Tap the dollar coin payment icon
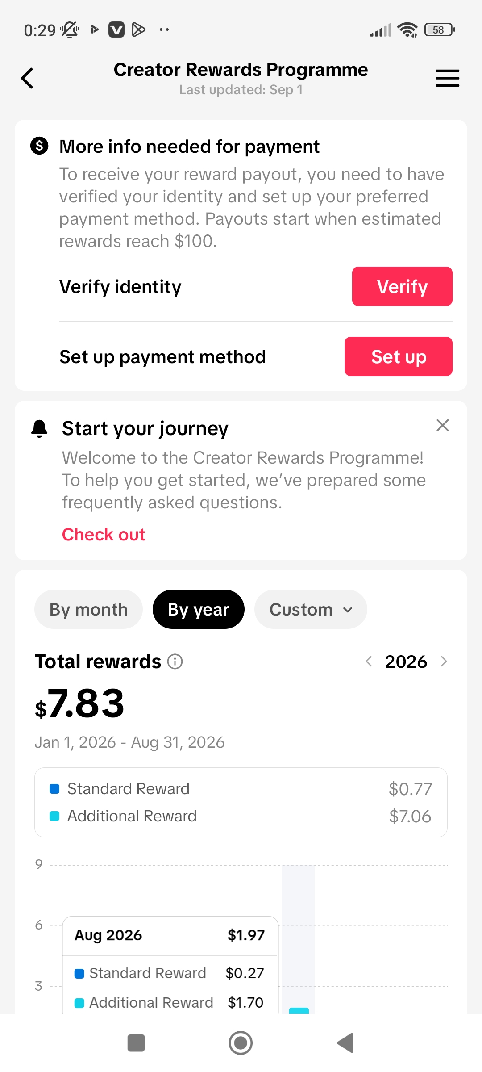This screenshot has width=482, height=1072. (x=39, y=146)
